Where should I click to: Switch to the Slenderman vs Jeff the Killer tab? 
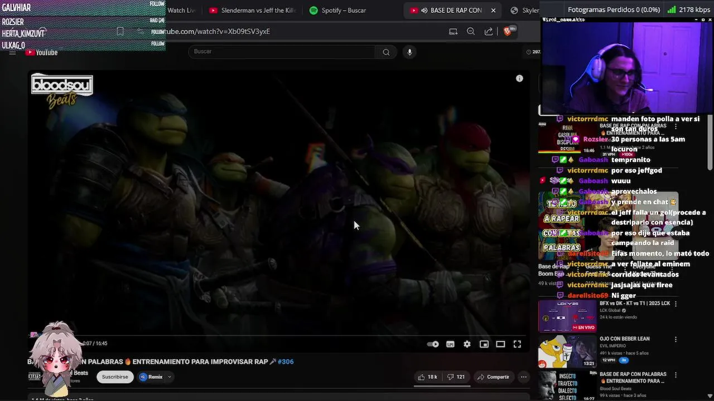[252, 10]
